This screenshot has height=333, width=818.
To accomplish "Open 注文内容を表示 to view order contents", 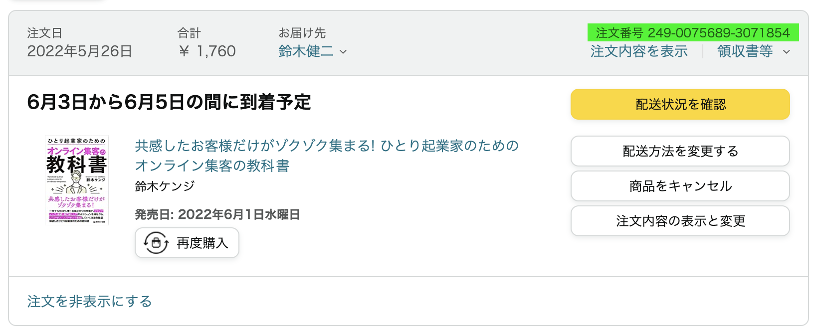I will [639, 51].
